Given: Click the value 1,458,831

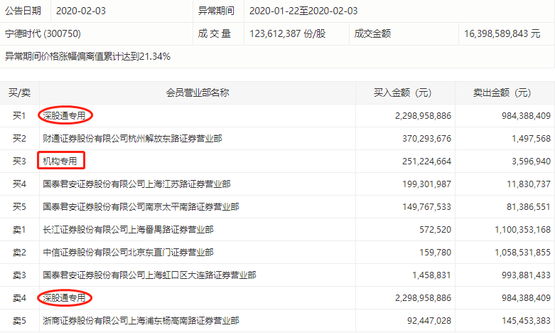Looking at the screenshot, I should click(431, 275).
